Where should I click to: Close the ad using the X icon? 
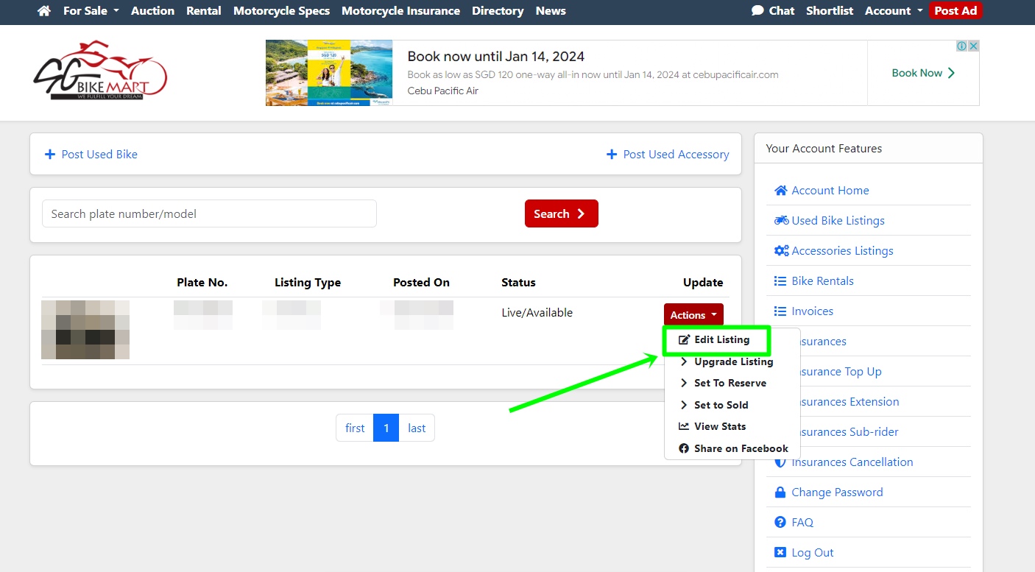pos(973,46)
